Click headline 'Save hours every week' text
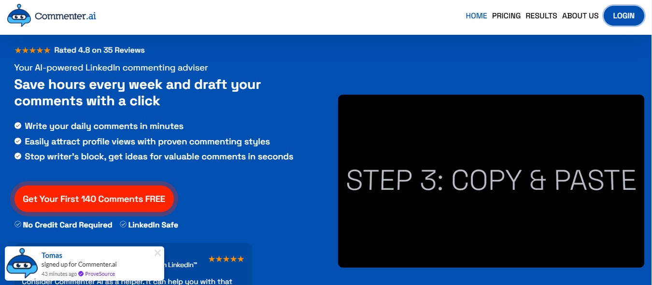This screenshot has width=652, height=285. coord(138,93)
